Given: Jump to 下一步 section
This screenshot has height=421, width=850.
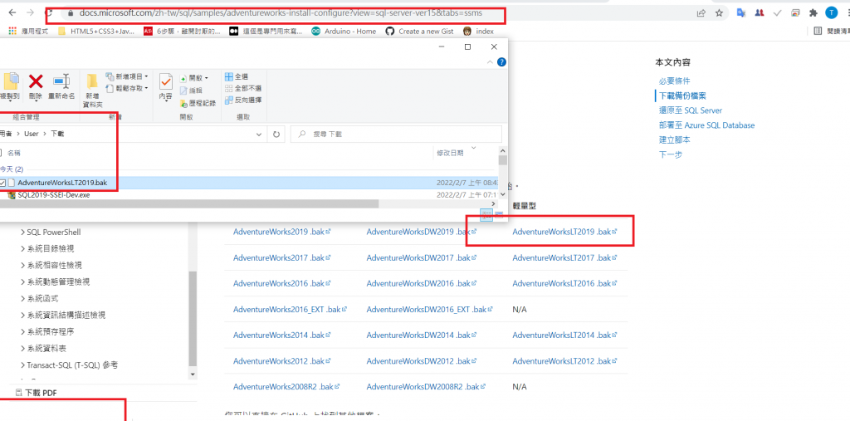Looking at the screenshot, I should point(671,154).
